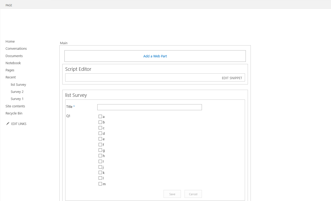Click the Recent heading link
This screenshot has width=331, height=201.
pyautogui.click(x=11, y=77)
